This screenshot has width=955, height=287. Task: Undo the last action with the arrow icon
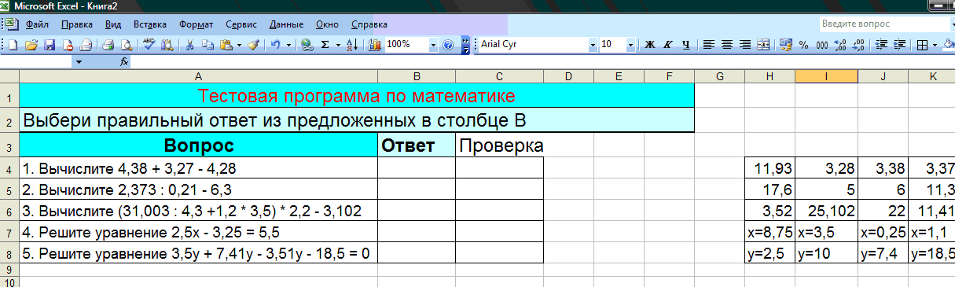(x=276, y=45)
